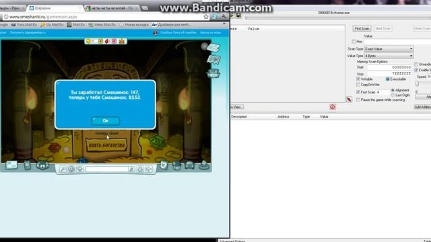Toggle the Unrandomizer checkbox
431x242 pixels.
(x=416, y=65)
